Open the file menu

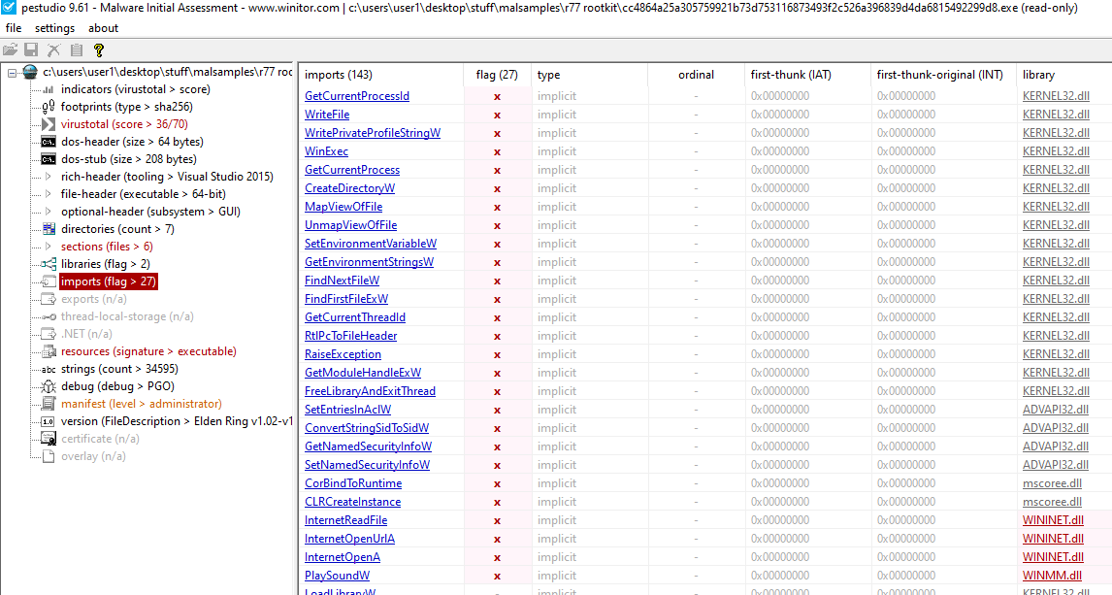(x=14, y=28)
